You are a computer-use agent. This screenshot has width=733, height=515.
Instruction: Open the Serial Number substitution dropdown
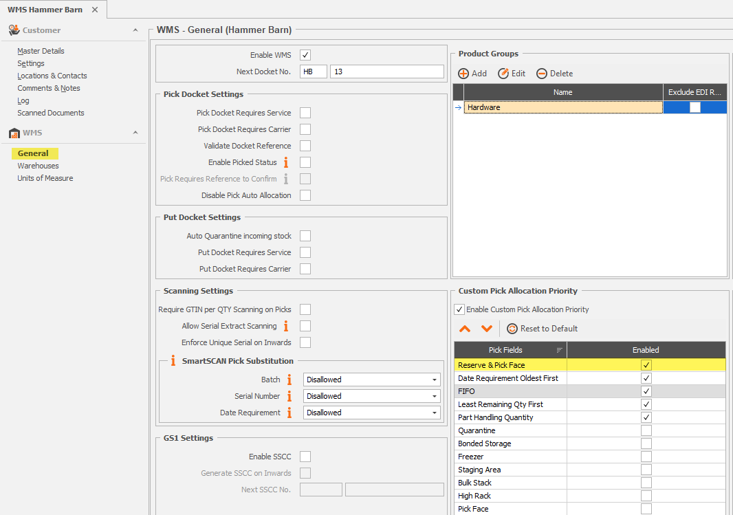click(435, 396)
